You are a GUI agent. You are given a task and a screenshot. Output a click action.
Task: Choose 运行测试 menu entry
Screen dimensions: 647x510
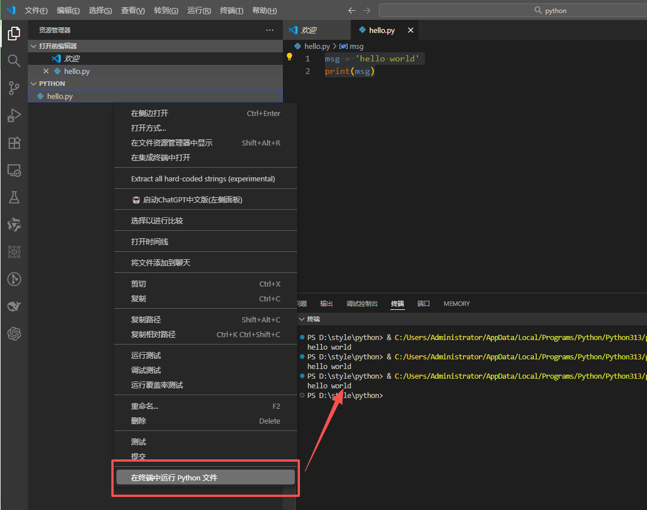pos(206,355)
